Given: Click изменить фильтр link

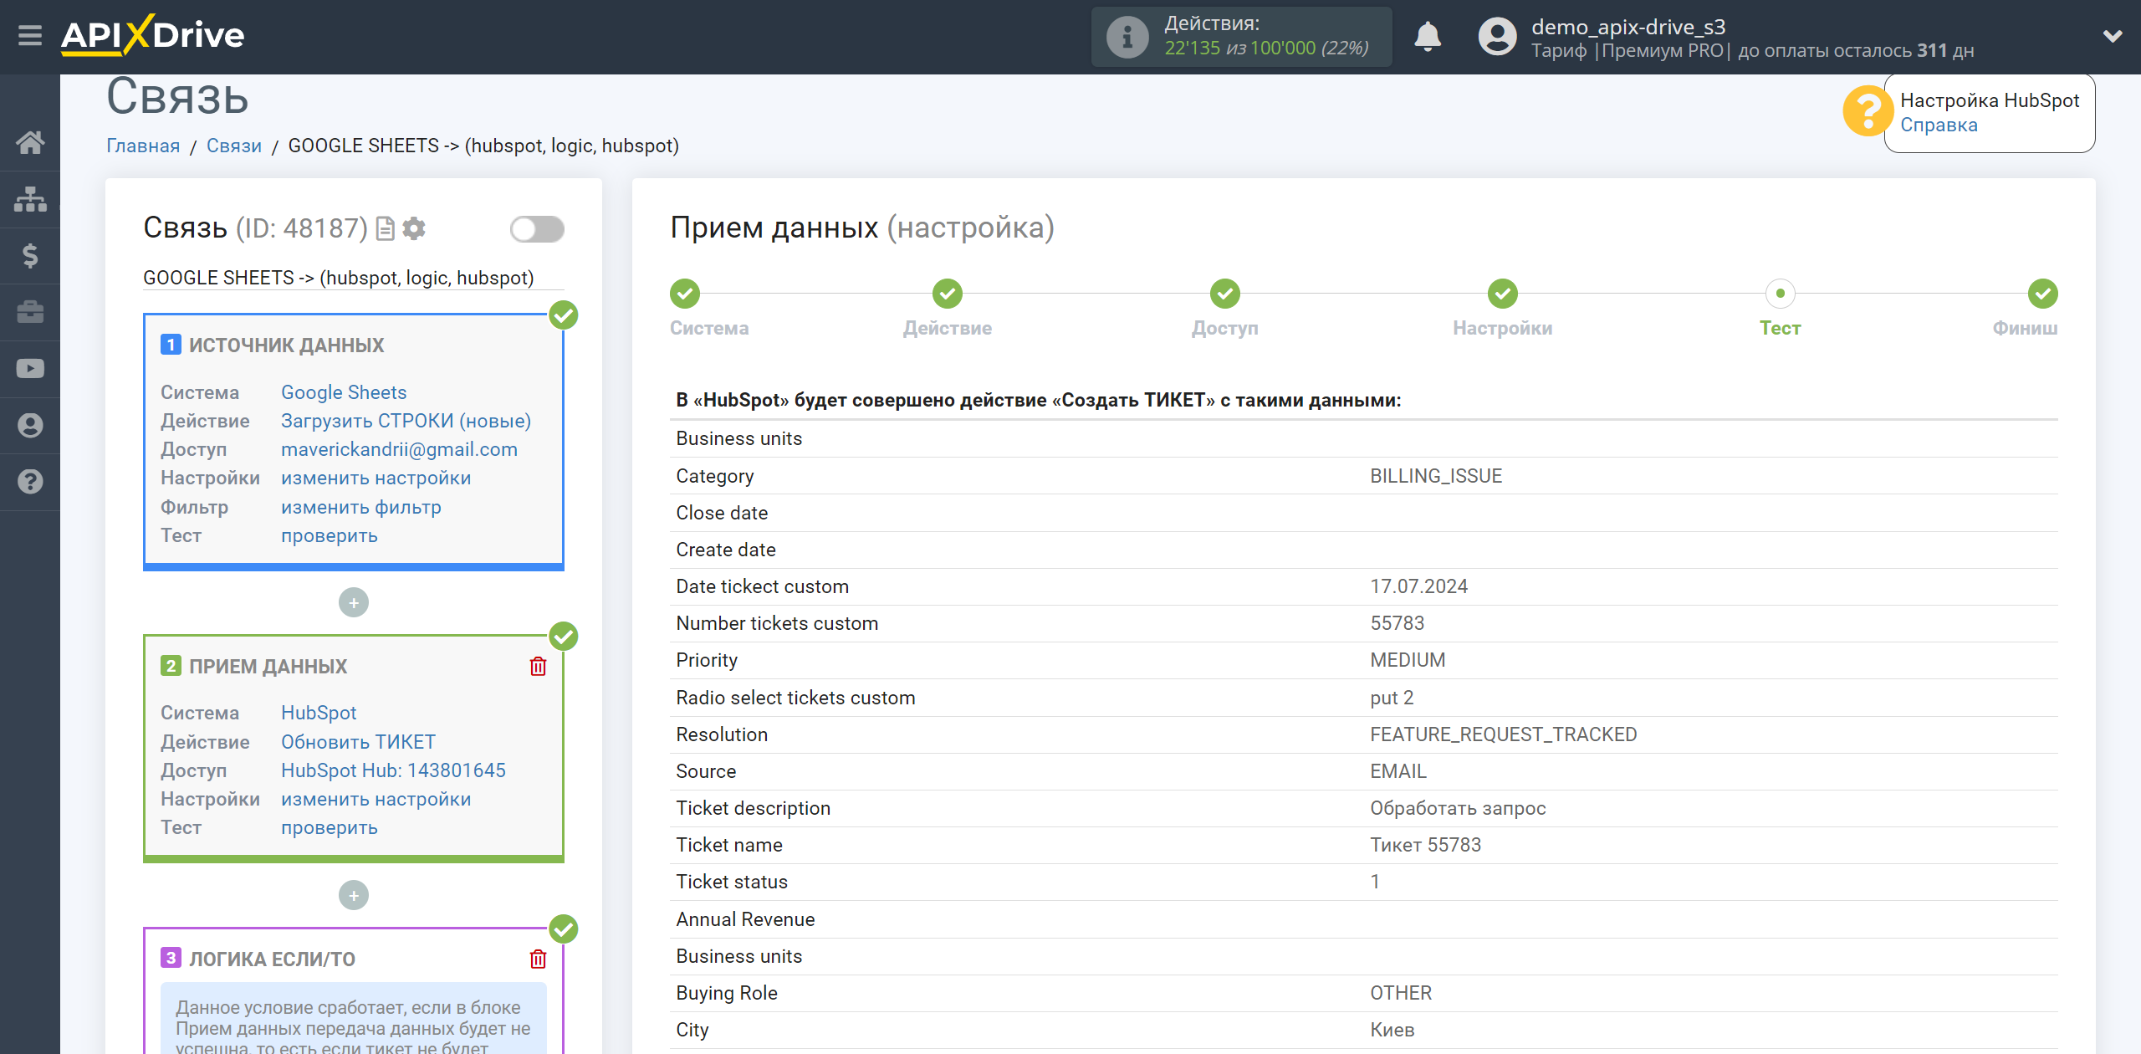Looking at the screenshot, I should tap(360, 507).
